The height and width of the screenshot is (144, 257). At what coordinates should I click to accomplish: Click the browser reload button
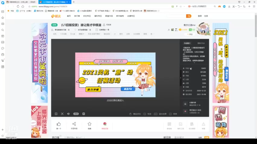[18, 6]
